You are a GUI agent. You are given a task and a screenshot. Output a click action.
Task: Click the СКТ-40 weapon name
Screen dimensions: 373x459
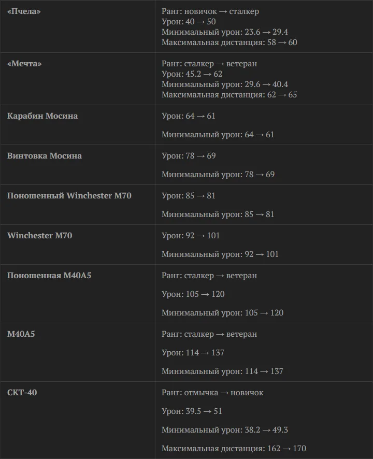click(22, 393)
